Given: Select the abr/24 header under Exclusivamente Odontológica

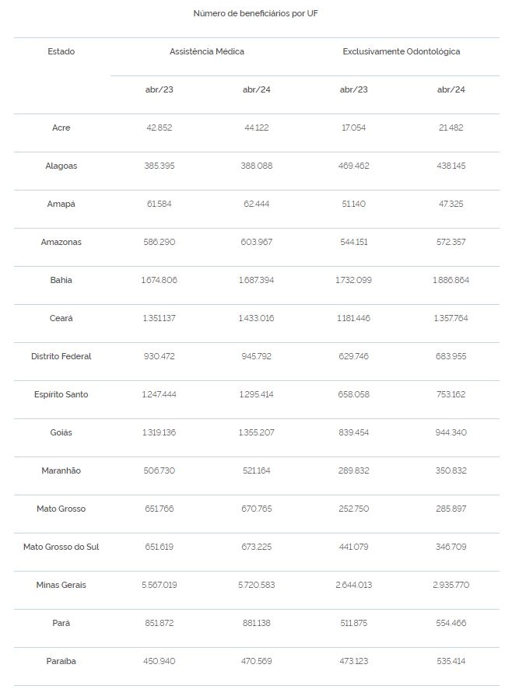Looking at the screenshot, I should pos(451,89).
